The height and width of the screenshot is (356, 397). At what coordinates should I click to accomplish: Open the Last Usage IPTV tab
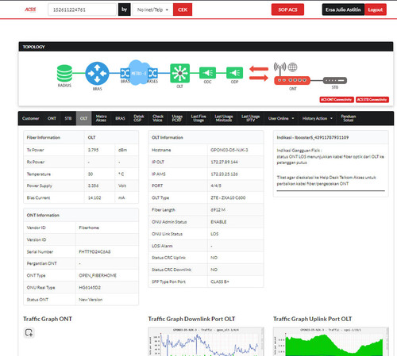point(250,118)
